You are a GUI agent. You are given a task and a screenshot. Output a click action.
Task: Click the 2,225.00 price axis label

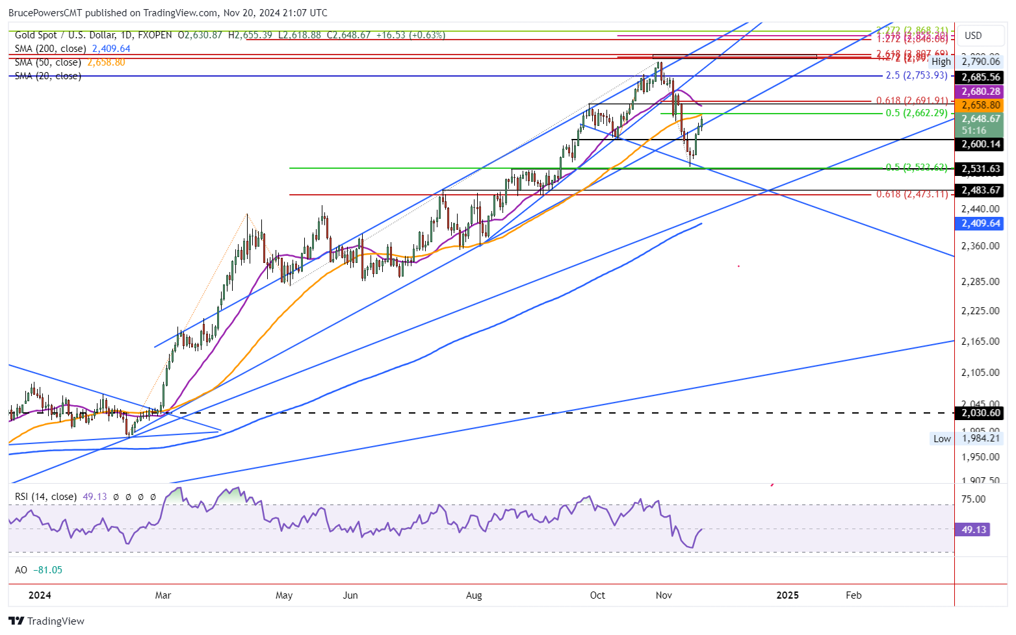[x=980, y=310]
